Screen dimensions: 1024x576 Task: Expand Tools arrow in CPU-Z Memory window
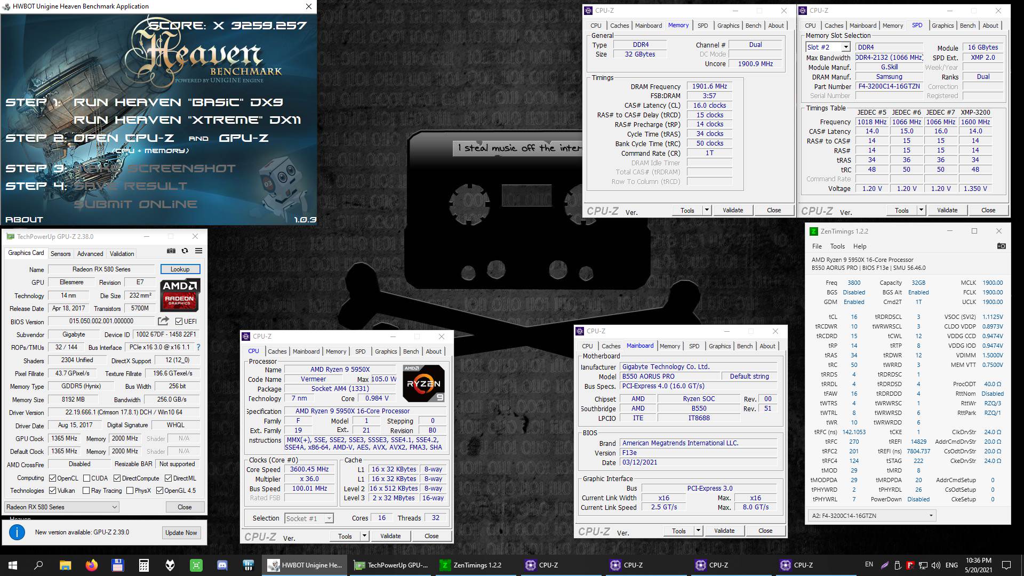(707, 210)
